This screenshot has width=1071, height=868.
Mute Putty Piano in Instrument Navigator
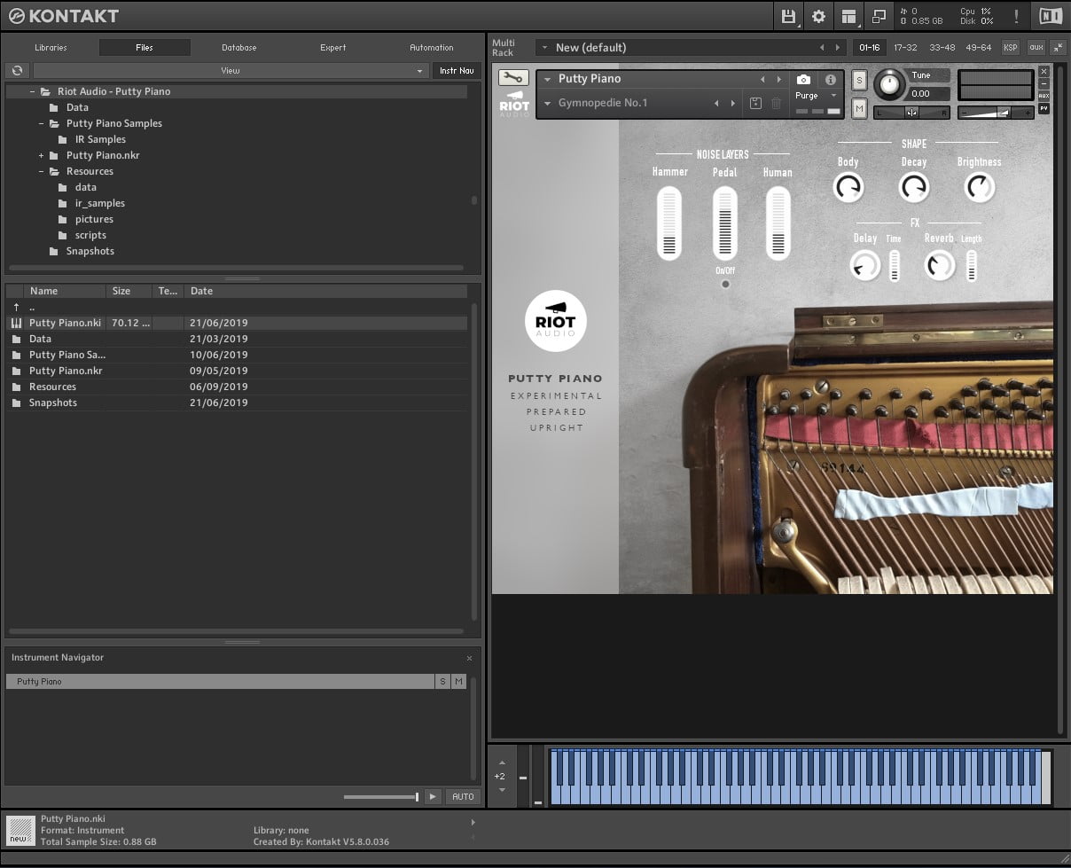(x=458, y=682)
